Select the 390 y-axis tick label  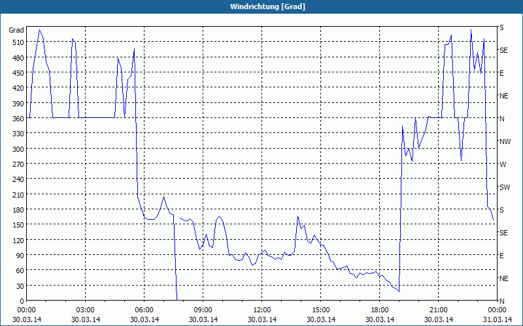click(x=18, y=104)
